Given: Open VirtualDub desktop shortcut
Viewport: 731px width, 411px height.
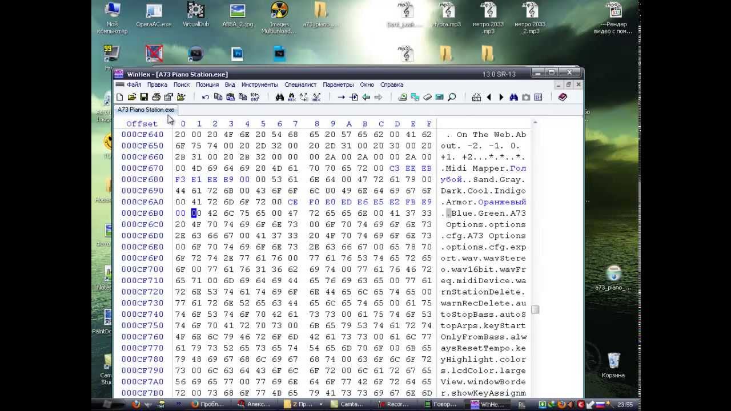Looking at the screenshot, I should click(x=196, y=16).
